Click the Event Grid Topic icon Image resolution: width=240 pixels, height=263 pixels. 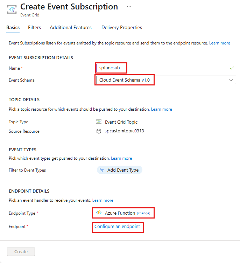(99, 122)
